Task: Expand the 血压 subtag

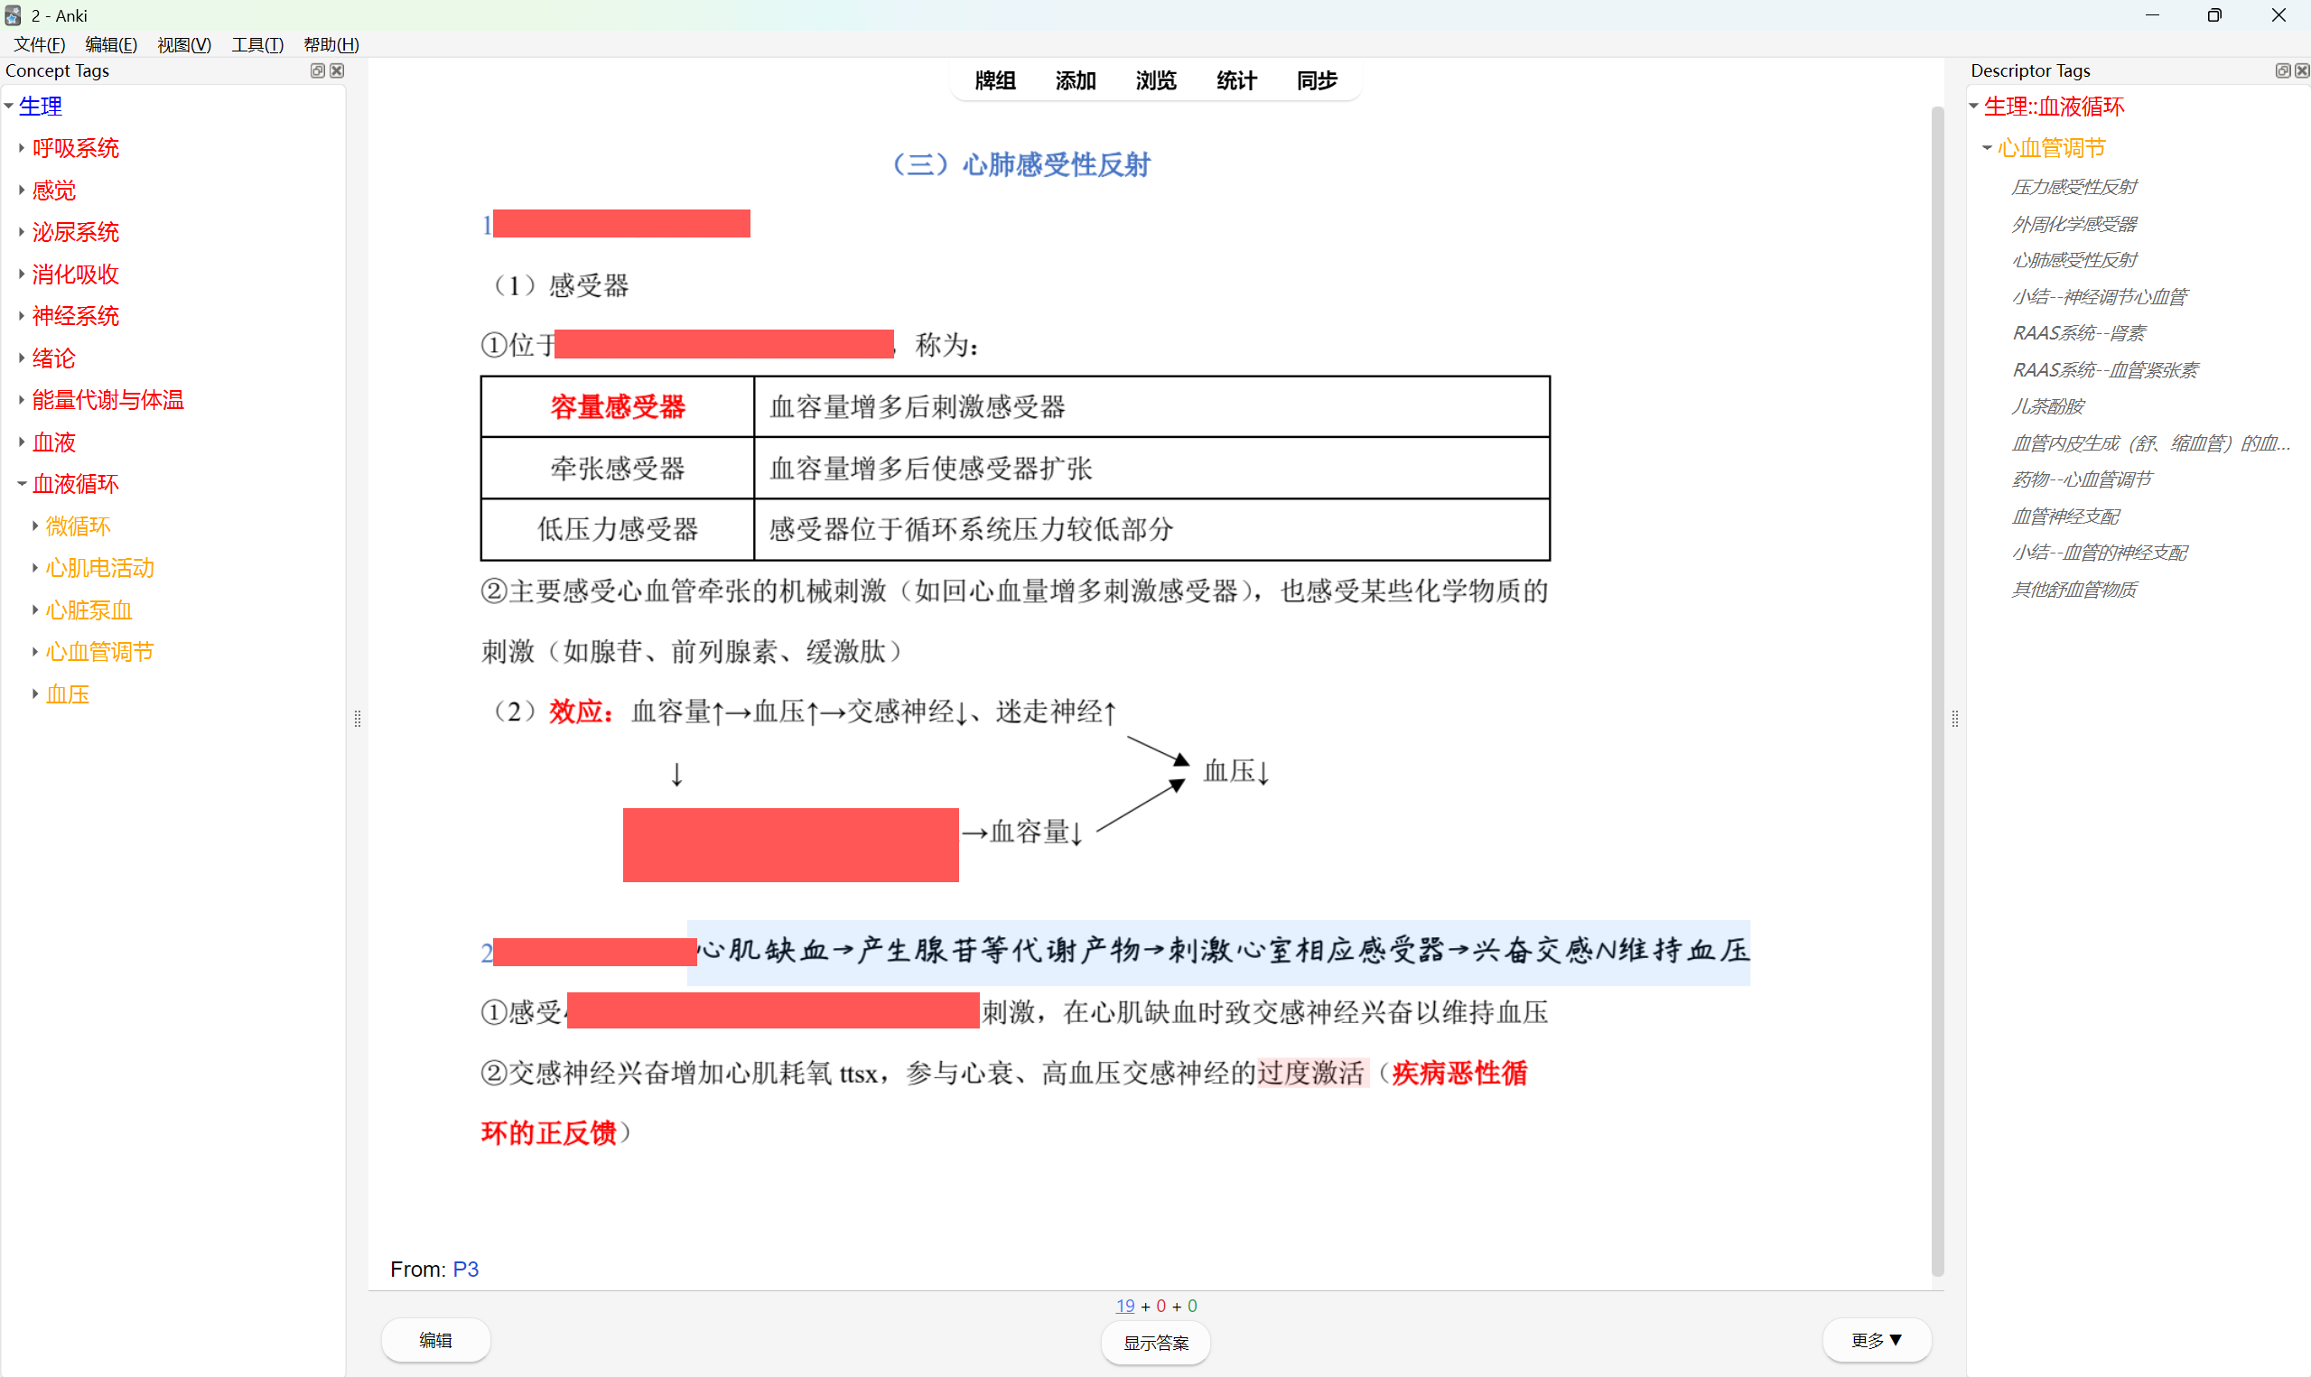Action: point(35,693)
